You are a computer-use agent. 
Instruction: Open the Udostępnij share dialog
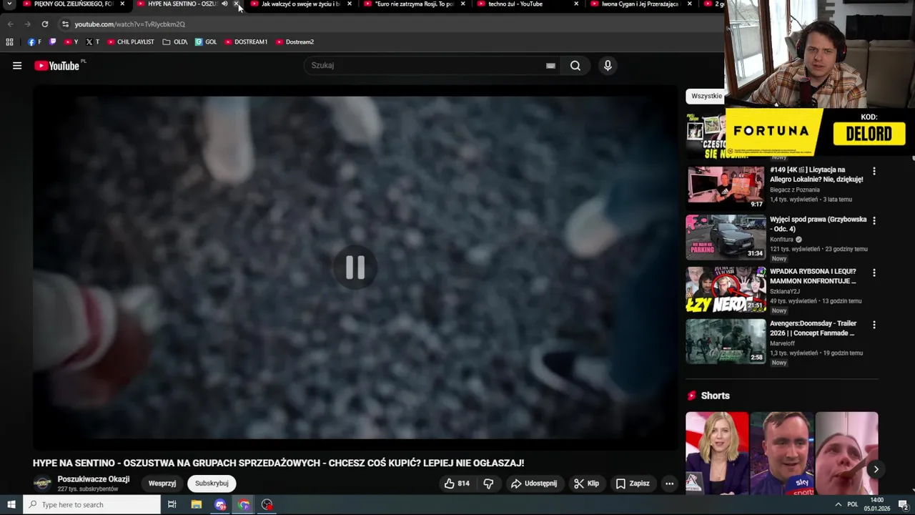click(534, 484)
